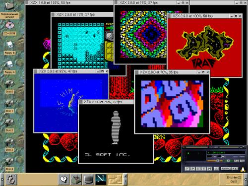
Task: Open the GNOME foot main menu
Action: point(11,179)
